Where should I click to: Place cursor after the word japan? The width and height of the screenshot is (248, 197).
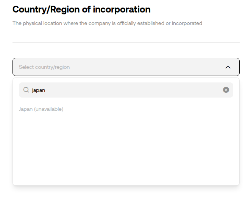[x=45, y=90]
